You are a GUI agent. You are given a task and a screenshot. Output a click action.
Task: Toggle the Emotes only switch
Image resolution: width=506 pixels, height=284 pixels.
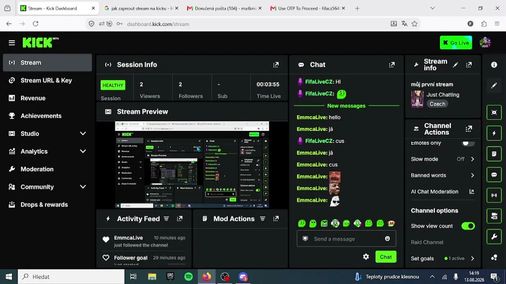[468, 143]
